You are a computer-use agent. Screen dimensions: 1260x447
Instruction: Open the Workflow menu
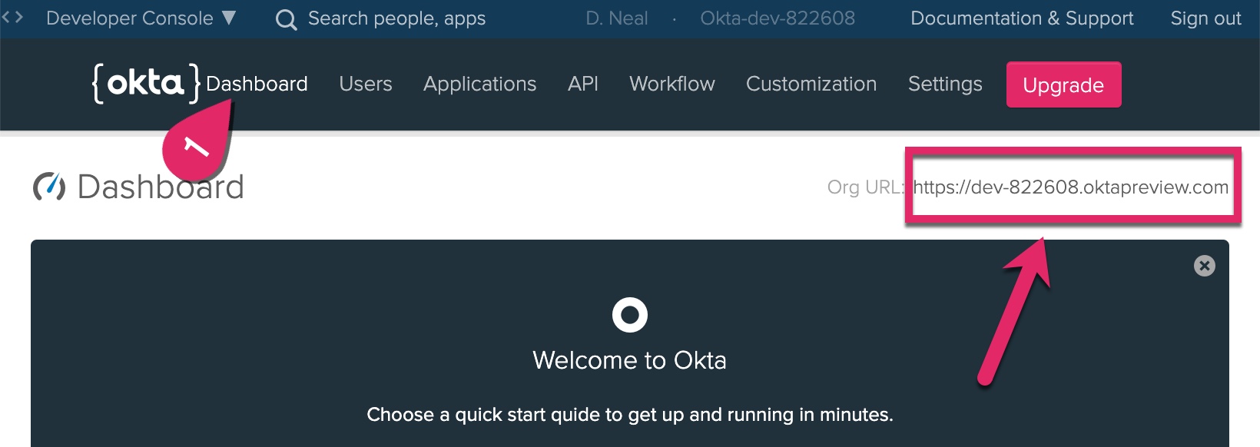coord(671,84)
